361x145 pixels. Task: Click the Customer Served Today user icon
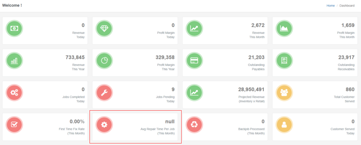pos(284,125)
